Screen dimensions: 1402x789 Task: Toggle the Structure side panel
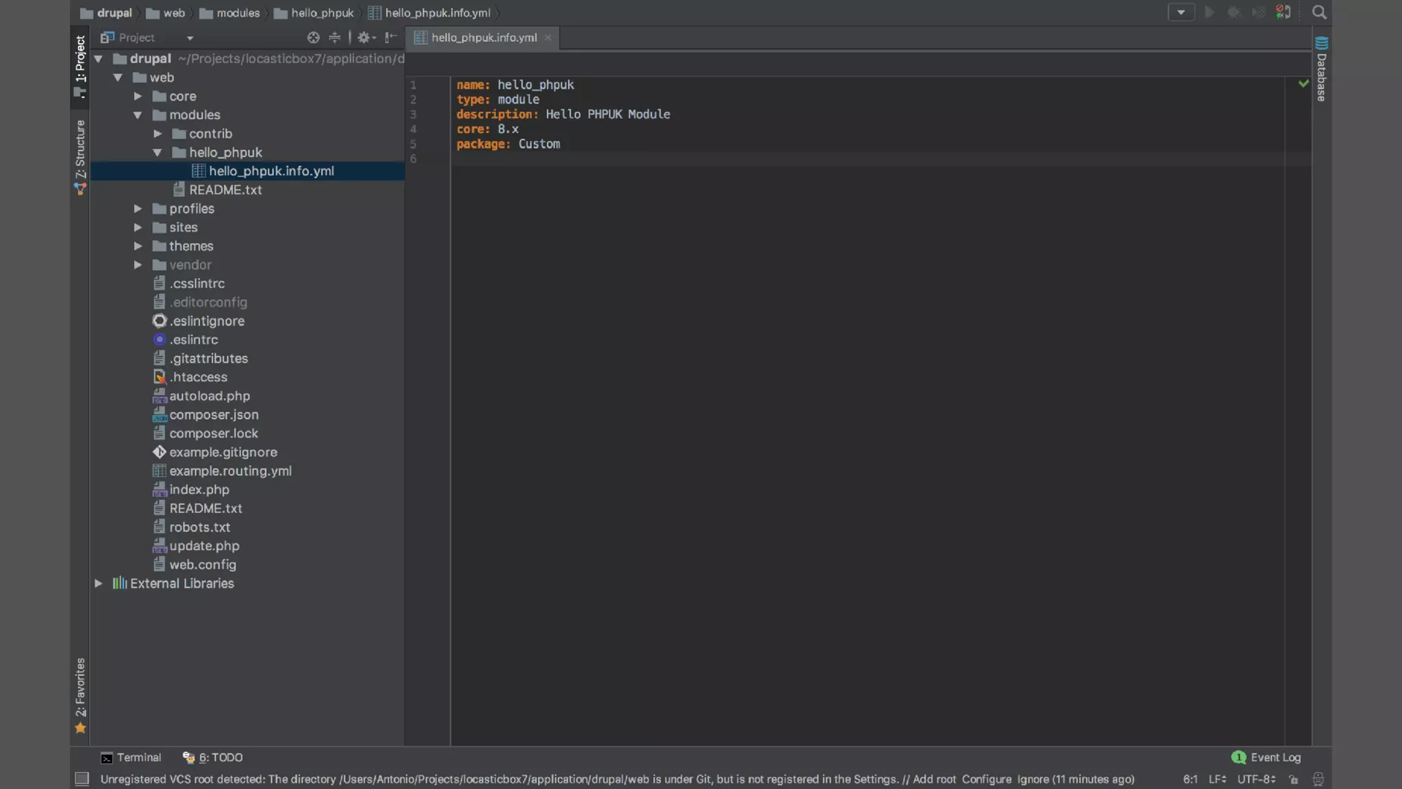(80, 155)
